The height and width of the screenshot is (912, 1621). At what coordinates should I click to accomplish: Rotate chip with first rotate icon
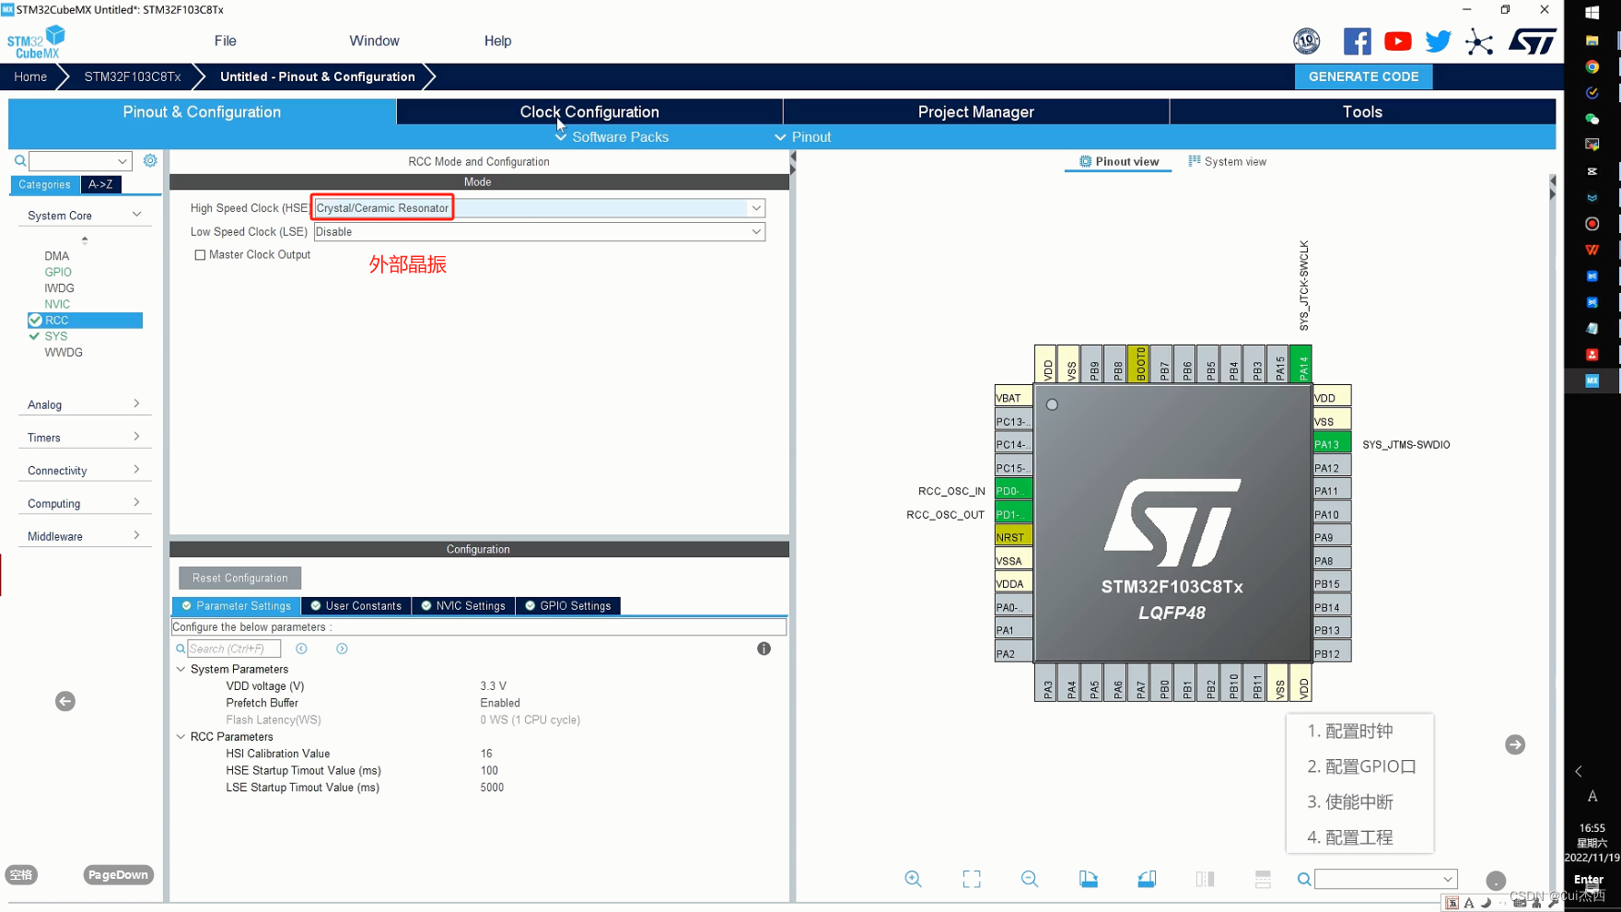1089,879
